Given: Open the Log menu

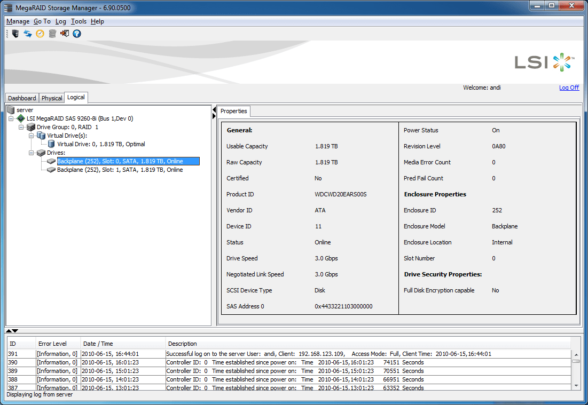Looking at the screenshot, I should pos(61,21).
